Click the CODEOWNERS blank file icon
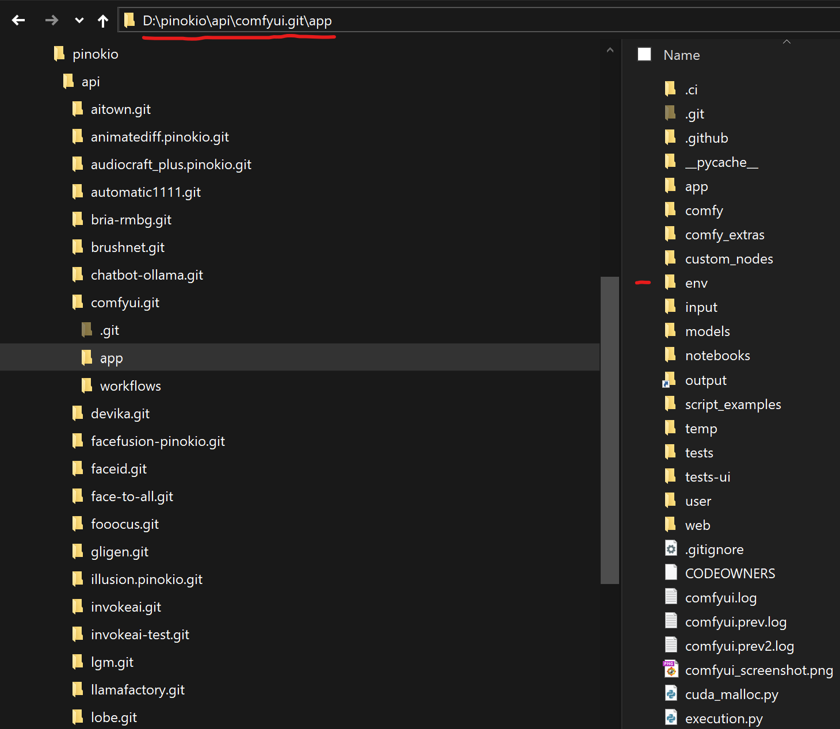This screenshot has width=840, height=729. [x=671, y=573]
